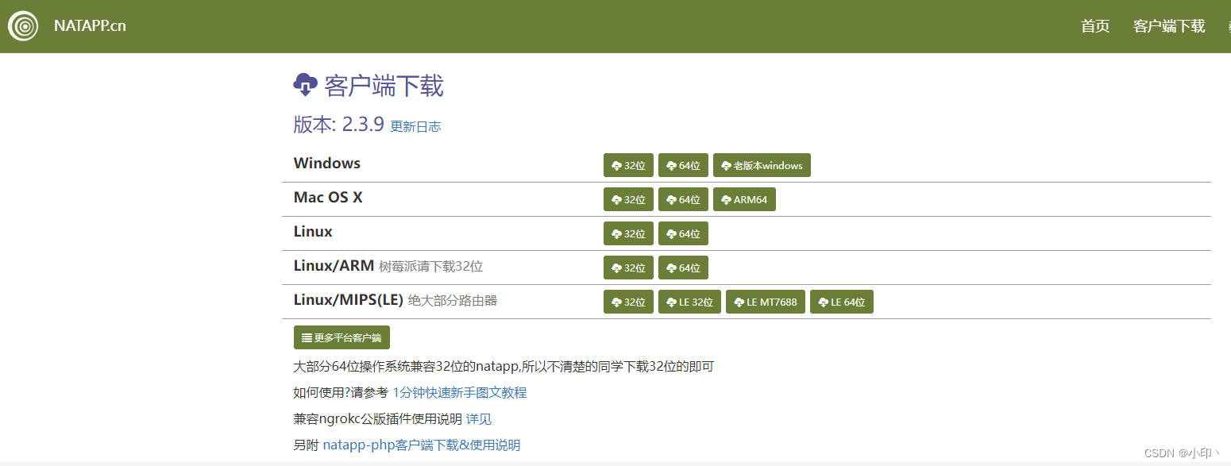Open the 更新日志 changelog link
The height and width of the screenshot is (466, 1231).
[x=415, y=126]
